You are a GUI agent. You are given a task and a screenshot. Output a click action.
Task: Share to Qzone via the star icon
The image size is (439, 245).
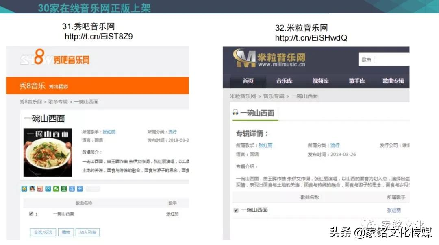pyautogui.click(x=24, y=188)
